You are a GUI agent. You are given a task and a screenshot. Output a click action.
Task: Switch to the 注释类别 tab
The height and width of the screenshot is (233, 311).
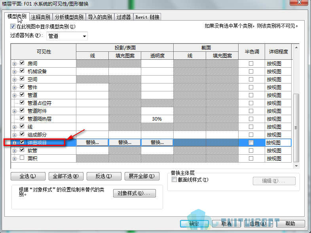[40, 17]
